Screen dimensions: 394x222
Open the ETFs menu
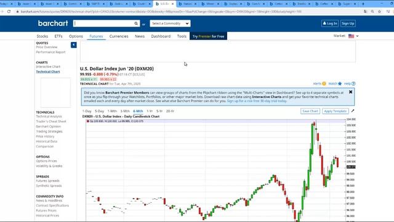click(58, 36)
